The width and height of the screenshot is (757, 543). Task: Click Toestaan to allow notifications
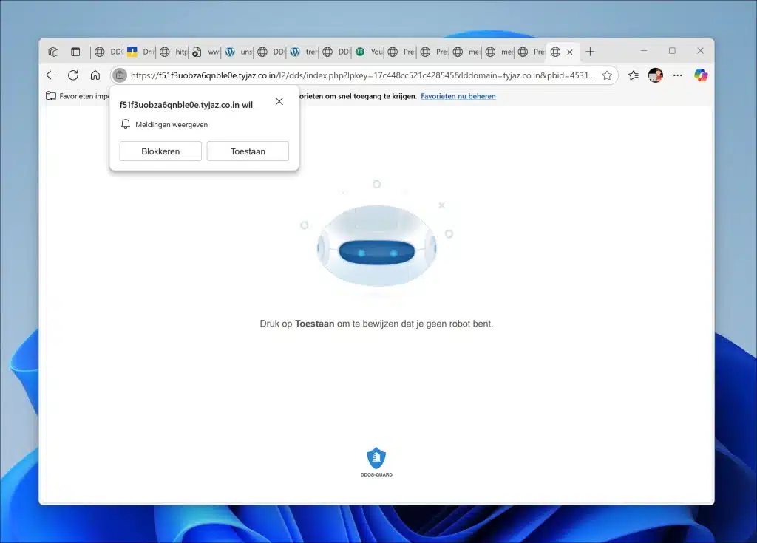pos(248,151)
